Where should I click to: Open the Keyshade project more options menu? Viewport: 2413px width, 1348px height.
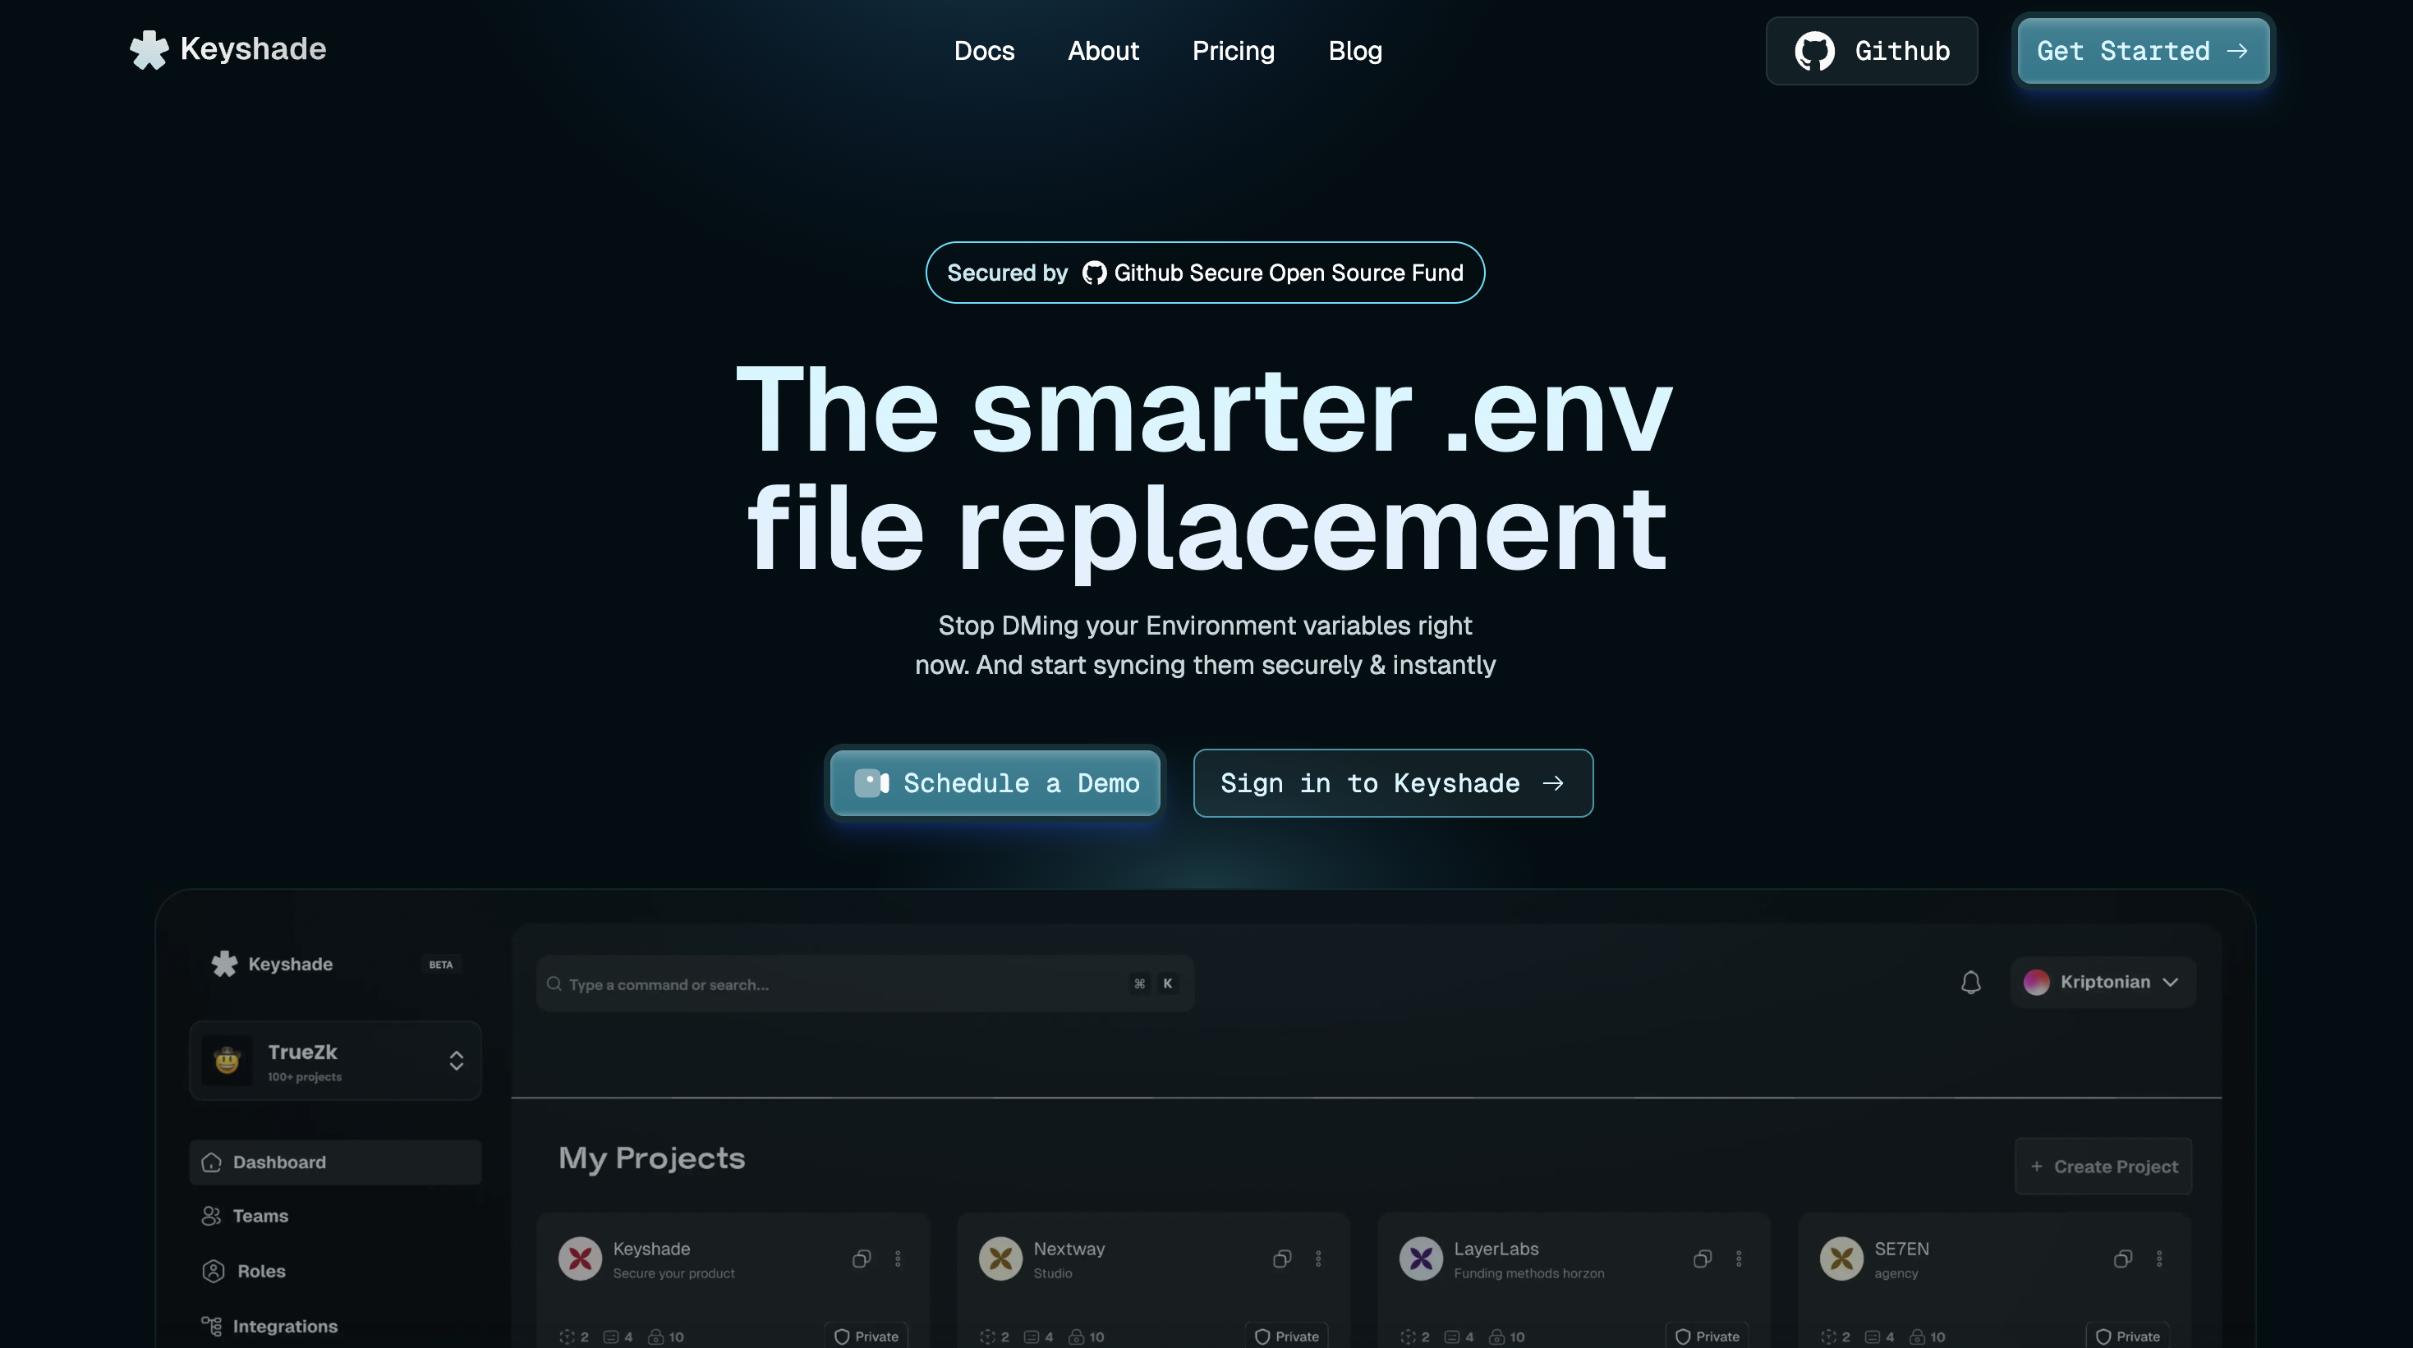point(898,1259)
